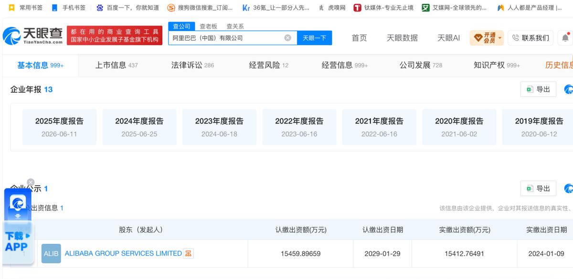573x279 pixels.
Task: Switch to the 历史信息 tab
Action: tap(559, 65)
